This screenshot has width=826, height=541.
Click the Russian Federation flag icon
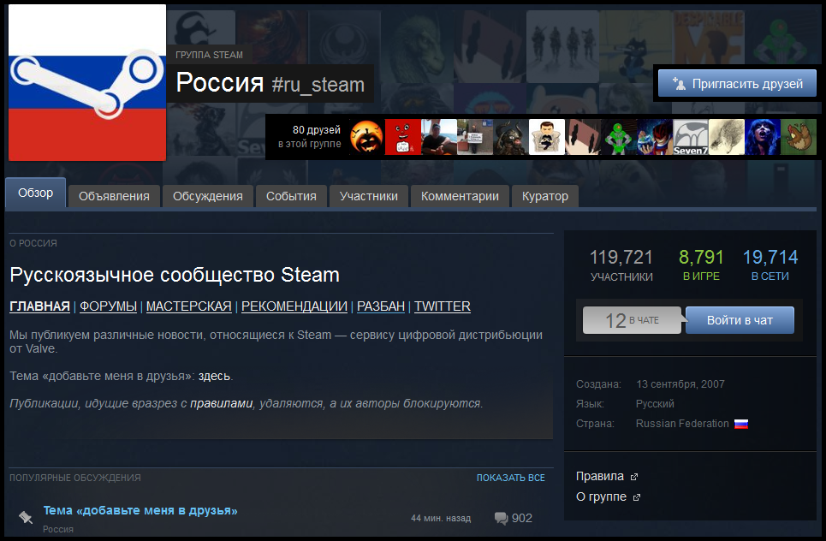(x=741, y=424)
